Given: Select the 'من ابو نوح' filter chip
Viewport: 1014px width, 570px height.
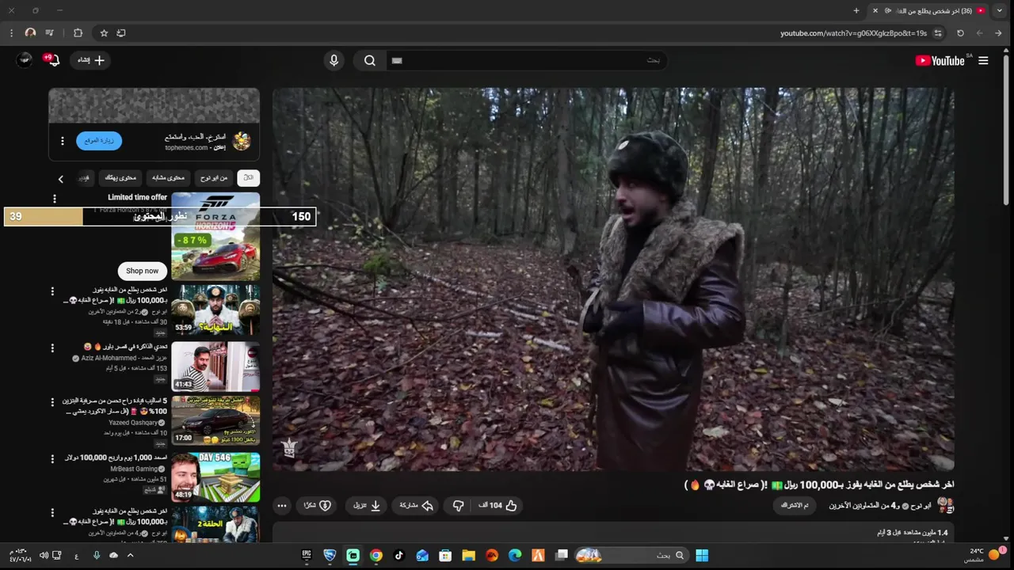Looking at the screenshot, I should click(x=213, y=178).
